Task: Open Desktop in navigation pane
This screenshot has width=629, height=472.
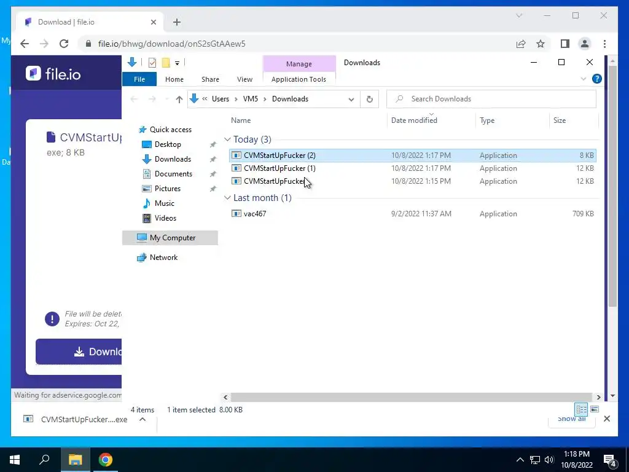Action: [168, 144]
